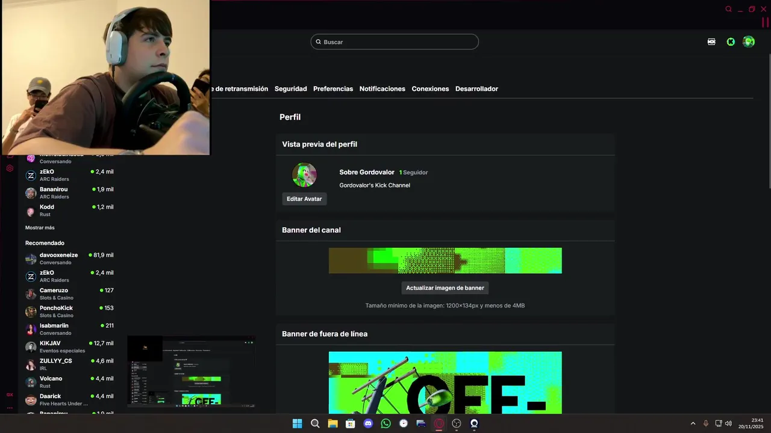Click the Volcano channel avatar
771x433 pixels.
point(31,382)
